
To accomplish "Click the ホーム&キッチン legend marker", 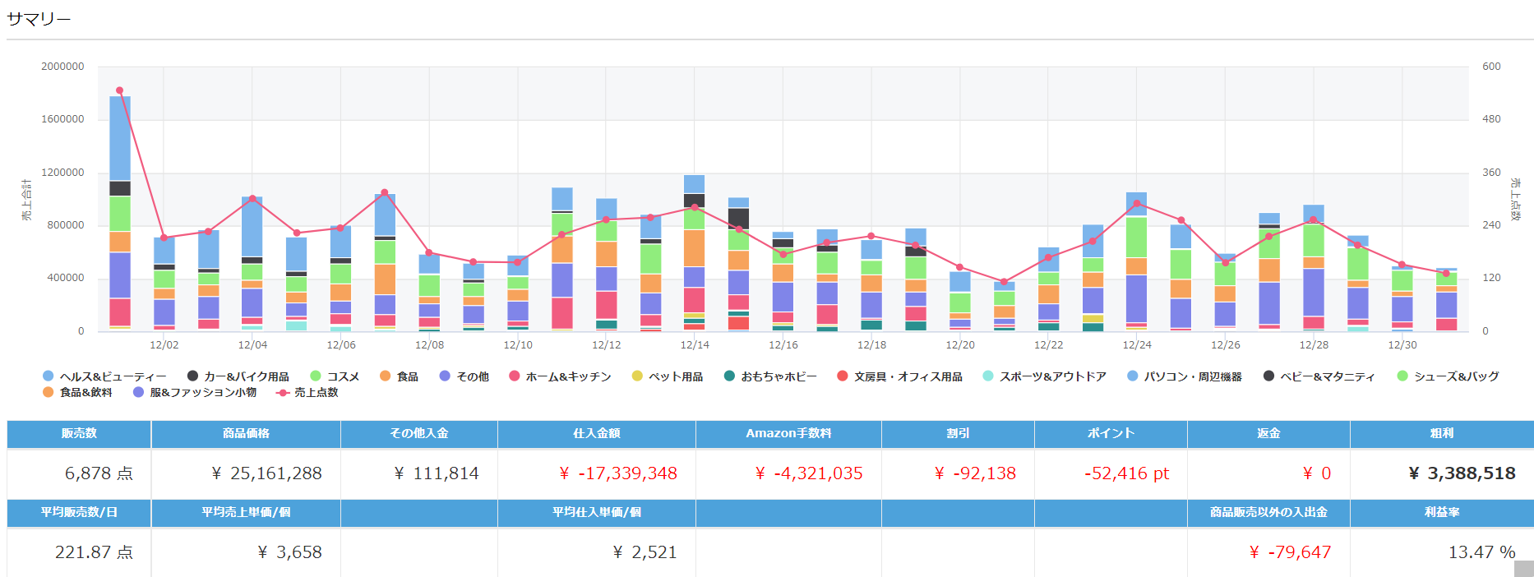I will click(515, 376).
